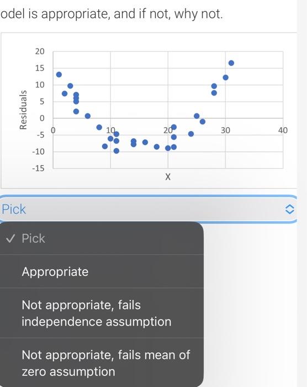The image size is (307, 387).
Task: Click the X horizontal axis title
Action: click(x=168, y=177)
